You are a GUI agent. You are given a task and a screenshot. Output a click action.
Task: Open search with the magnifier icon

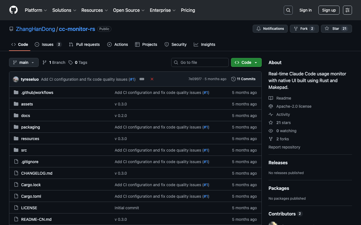point(288,10)
